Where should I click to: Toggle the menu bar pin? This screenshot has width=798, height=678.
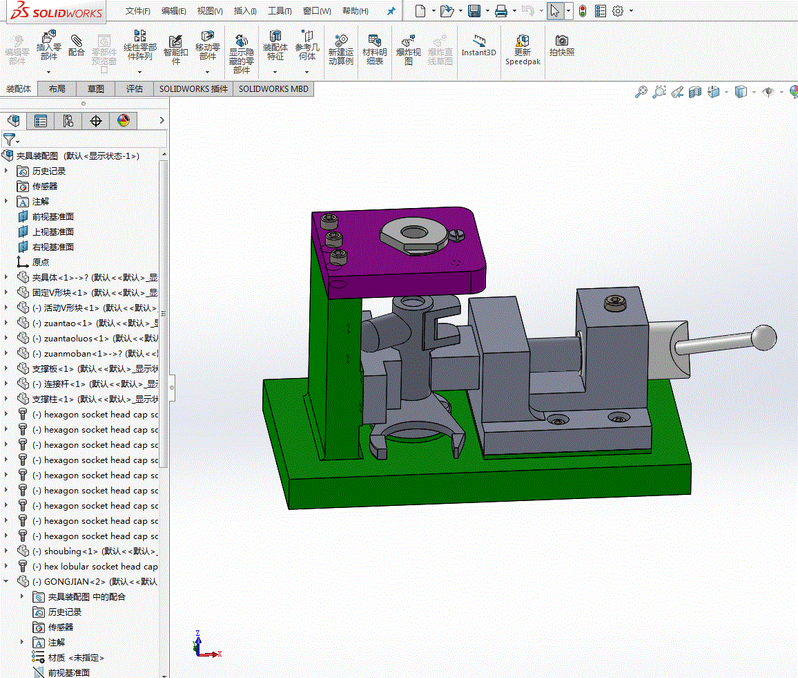(391, 11)
